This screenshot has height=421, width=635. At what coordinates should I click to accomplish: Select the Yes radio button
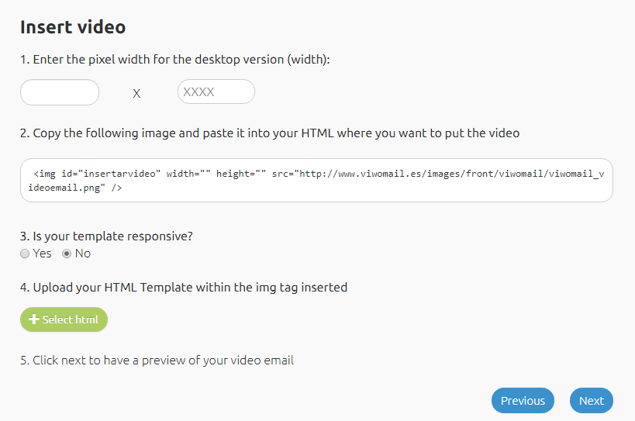pos(25,254)
